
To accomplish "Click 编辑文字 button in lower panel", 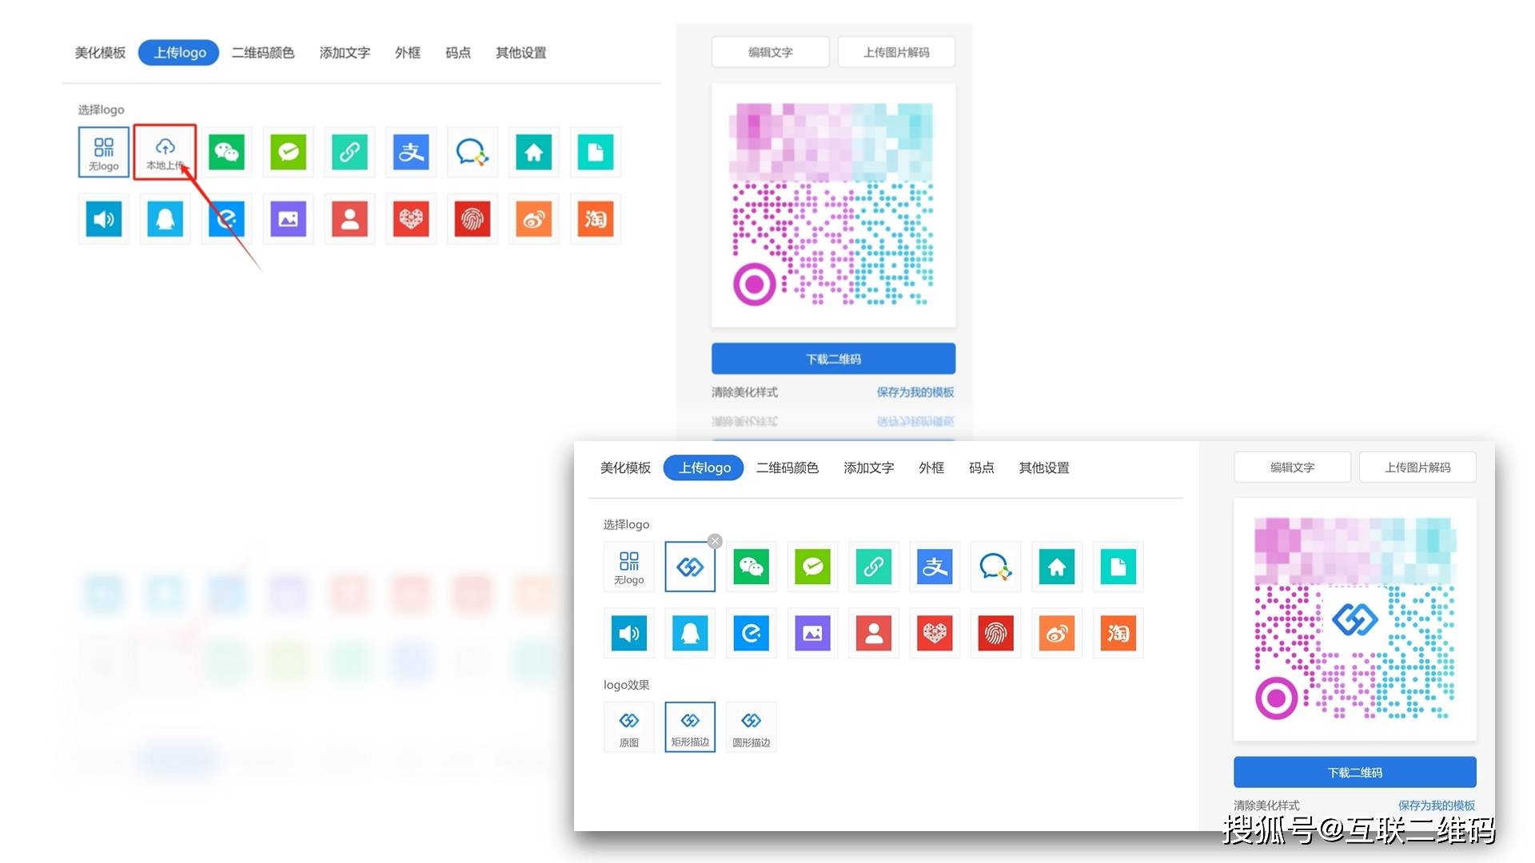I will (1293, 467).
